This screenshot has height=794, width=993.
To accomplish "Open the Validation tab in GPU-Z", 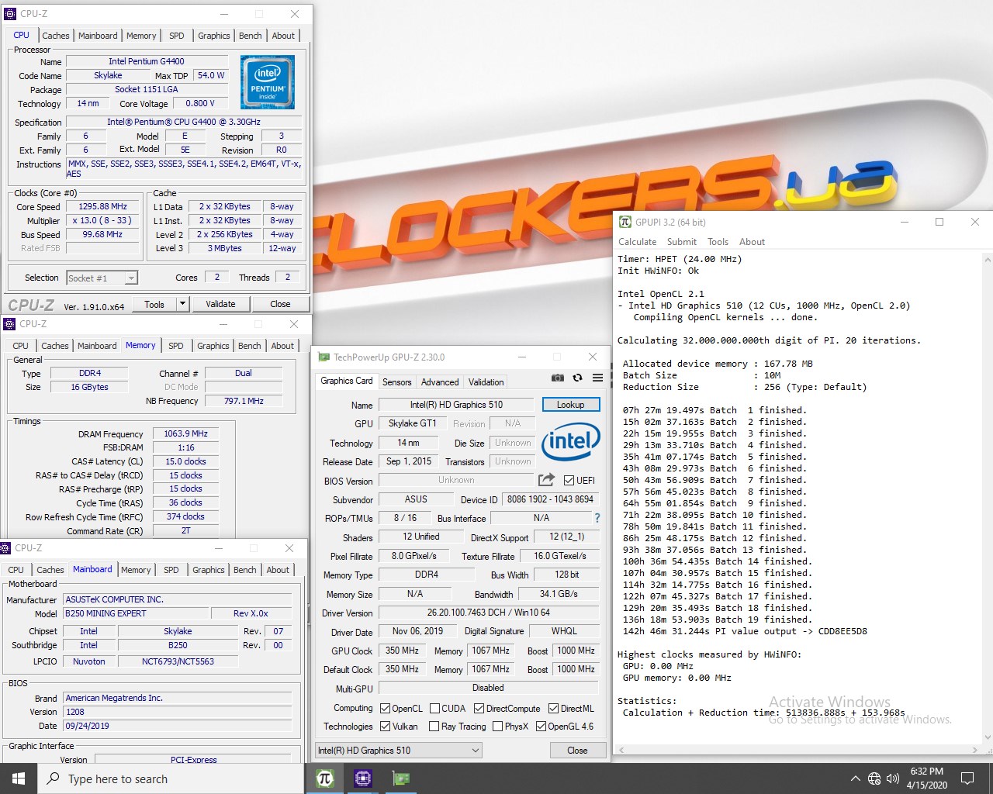I will point(486,382).
